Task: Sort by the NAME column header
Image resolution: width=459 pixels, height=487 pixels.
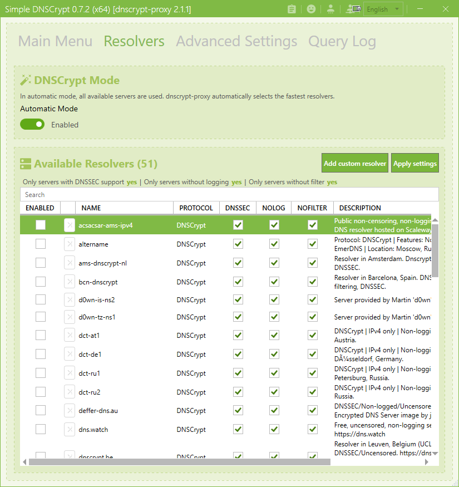Action: [x=124, y=208]
